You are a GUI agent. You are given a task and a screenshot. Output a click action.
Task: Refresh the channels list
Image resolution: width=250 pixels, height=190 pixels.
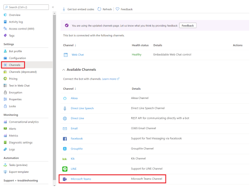(105, 9)
